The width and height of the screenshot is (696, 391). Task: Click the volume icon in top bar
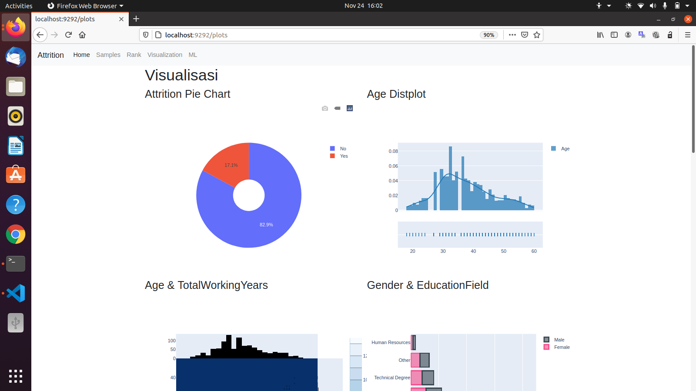click(652, 6)
